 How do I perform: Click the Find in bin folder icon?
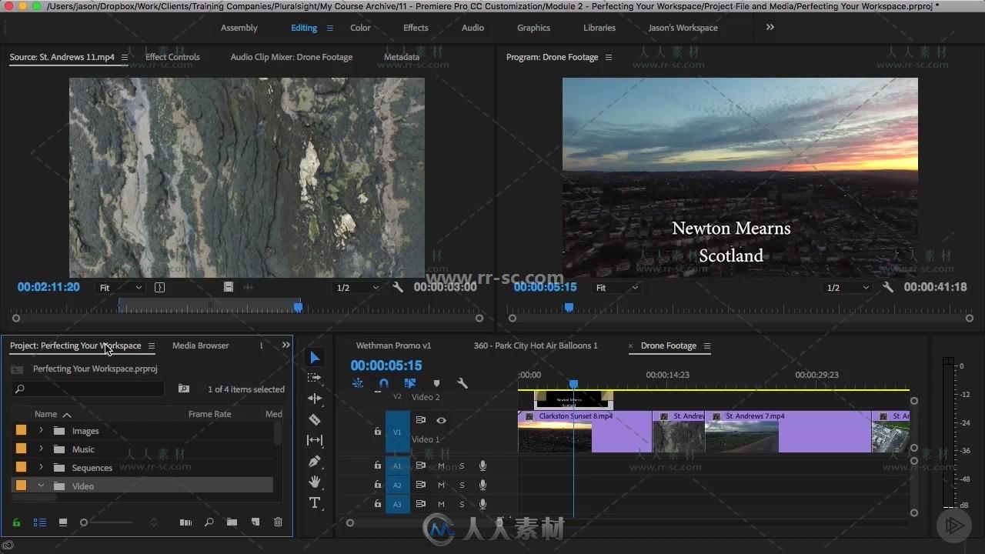(x=184, y=389)
